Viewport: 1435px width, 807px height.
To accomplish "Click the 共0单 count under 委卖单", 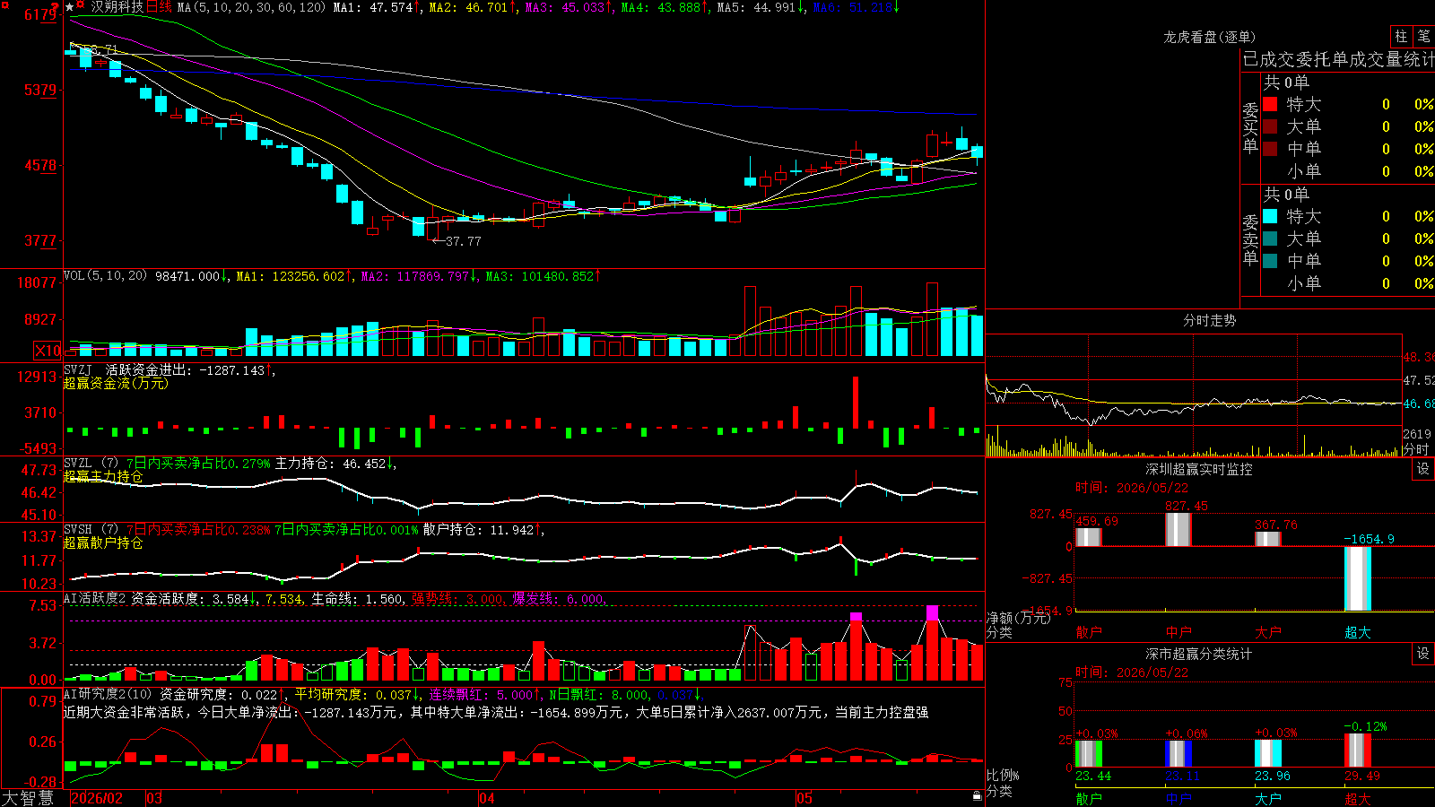I will (x=1286, y=194).
